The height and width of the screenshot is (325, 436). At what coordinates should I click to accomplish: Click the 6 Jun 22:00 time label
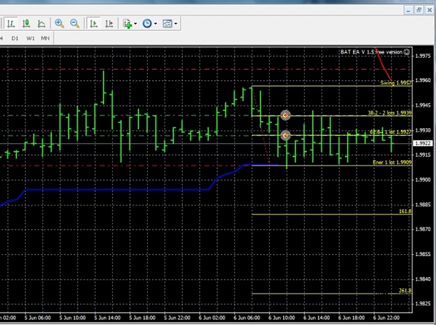pos(386,318)
